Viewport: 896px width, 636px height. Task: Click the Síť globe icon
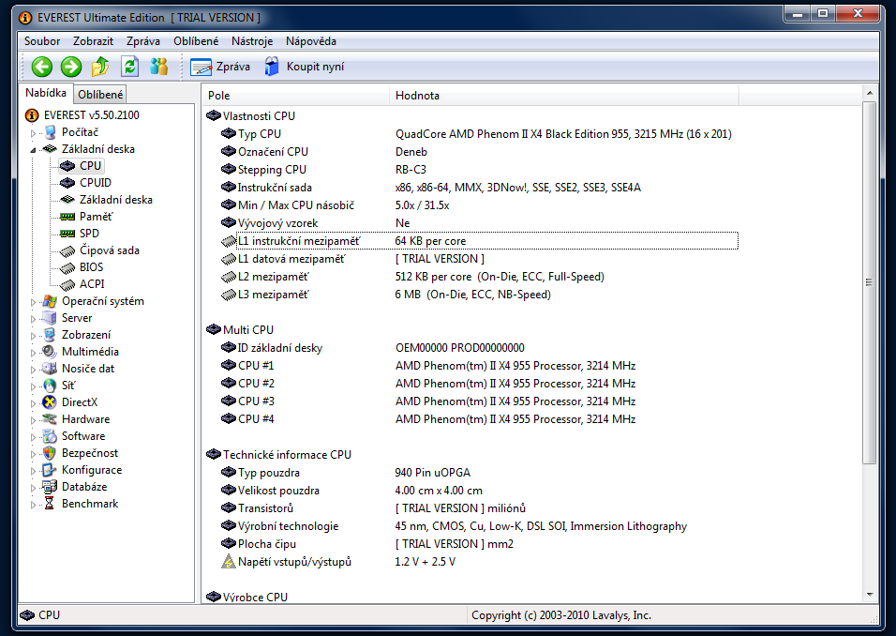coord(51,386)
